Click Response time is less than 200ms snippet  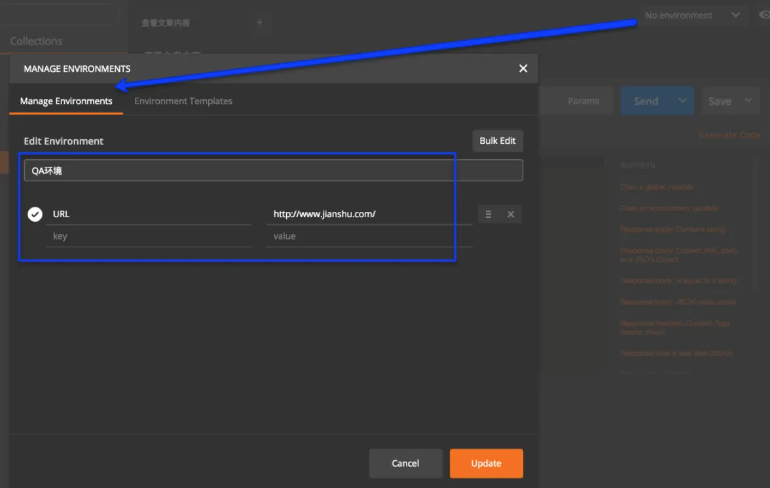676,353
